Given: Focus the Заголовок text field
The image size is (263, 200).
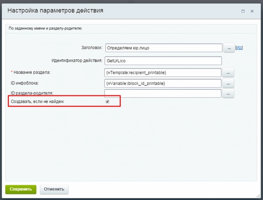Looking at the screenshot, I should (163, 48).
